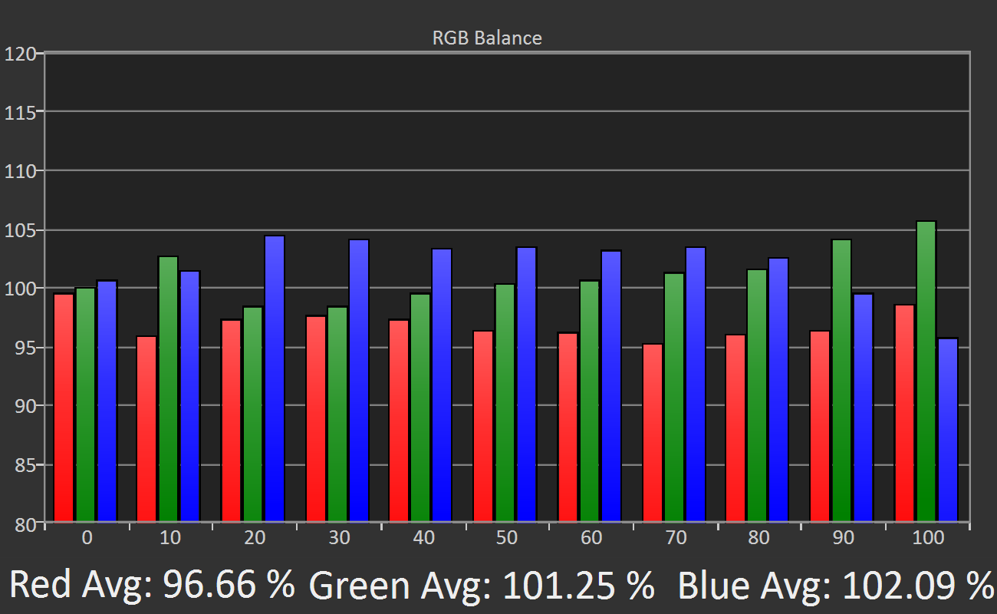Select the red bar at stimulus 10
This screenshot has height=614, width=997.
147,430
